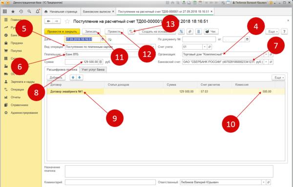Click the Назначение платежа text area
Viewport: 293px width, 187px height.
point(169,171)
